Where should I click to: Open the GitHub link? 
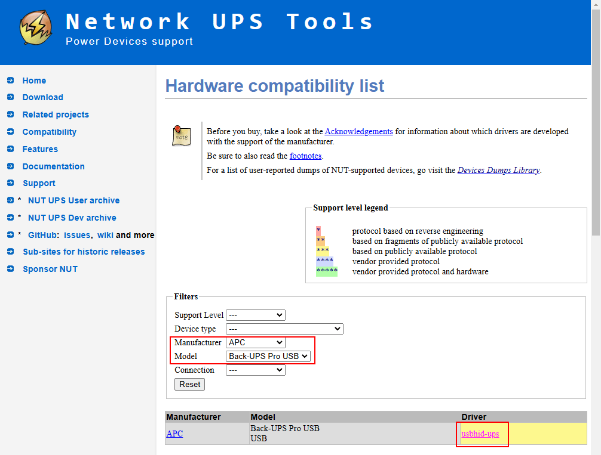pos(42,234)
